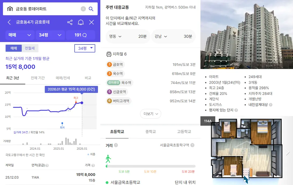Viewport: 293px width, 185px height.
Task: Switch to 전월세 toggle
Action: point(30,48)
